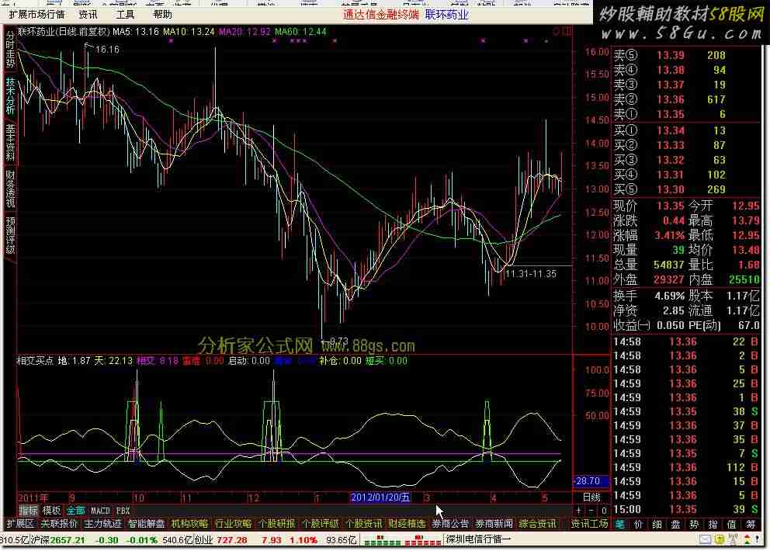
Task: Switch to the 财务透视 side tab
Action: tap(10, 188)
